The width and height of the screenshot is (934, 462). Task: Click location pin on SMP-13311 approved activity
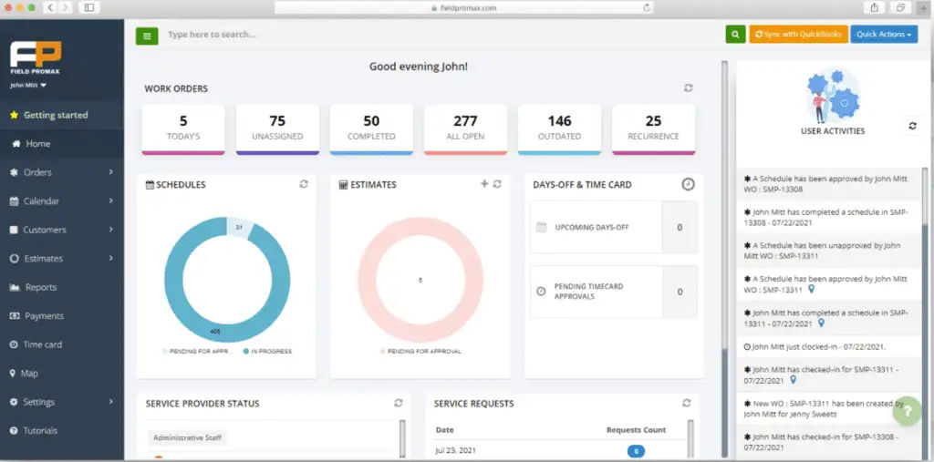point(811,289)
